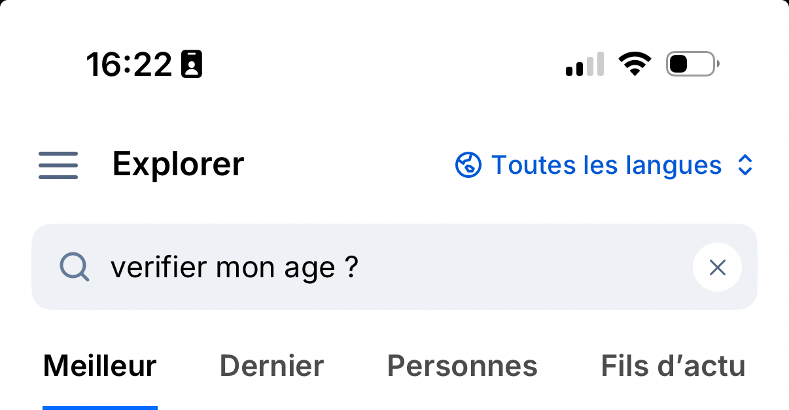Tap the battery indicator icon
Image resolution: width=789 pixels, height=410 pixels.
[692, 64]
